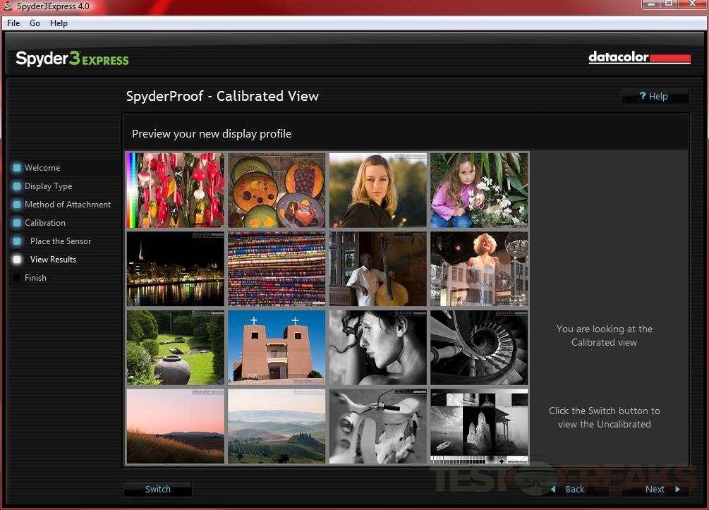The width and height of the screenshot is (709, 510).
Task: Click the blue indicator beside Calibration
Action: (17, 223)
